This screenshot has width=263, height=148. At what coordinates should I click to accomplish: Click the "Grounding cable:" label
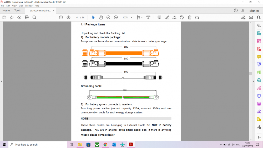[x=92, y=86]
